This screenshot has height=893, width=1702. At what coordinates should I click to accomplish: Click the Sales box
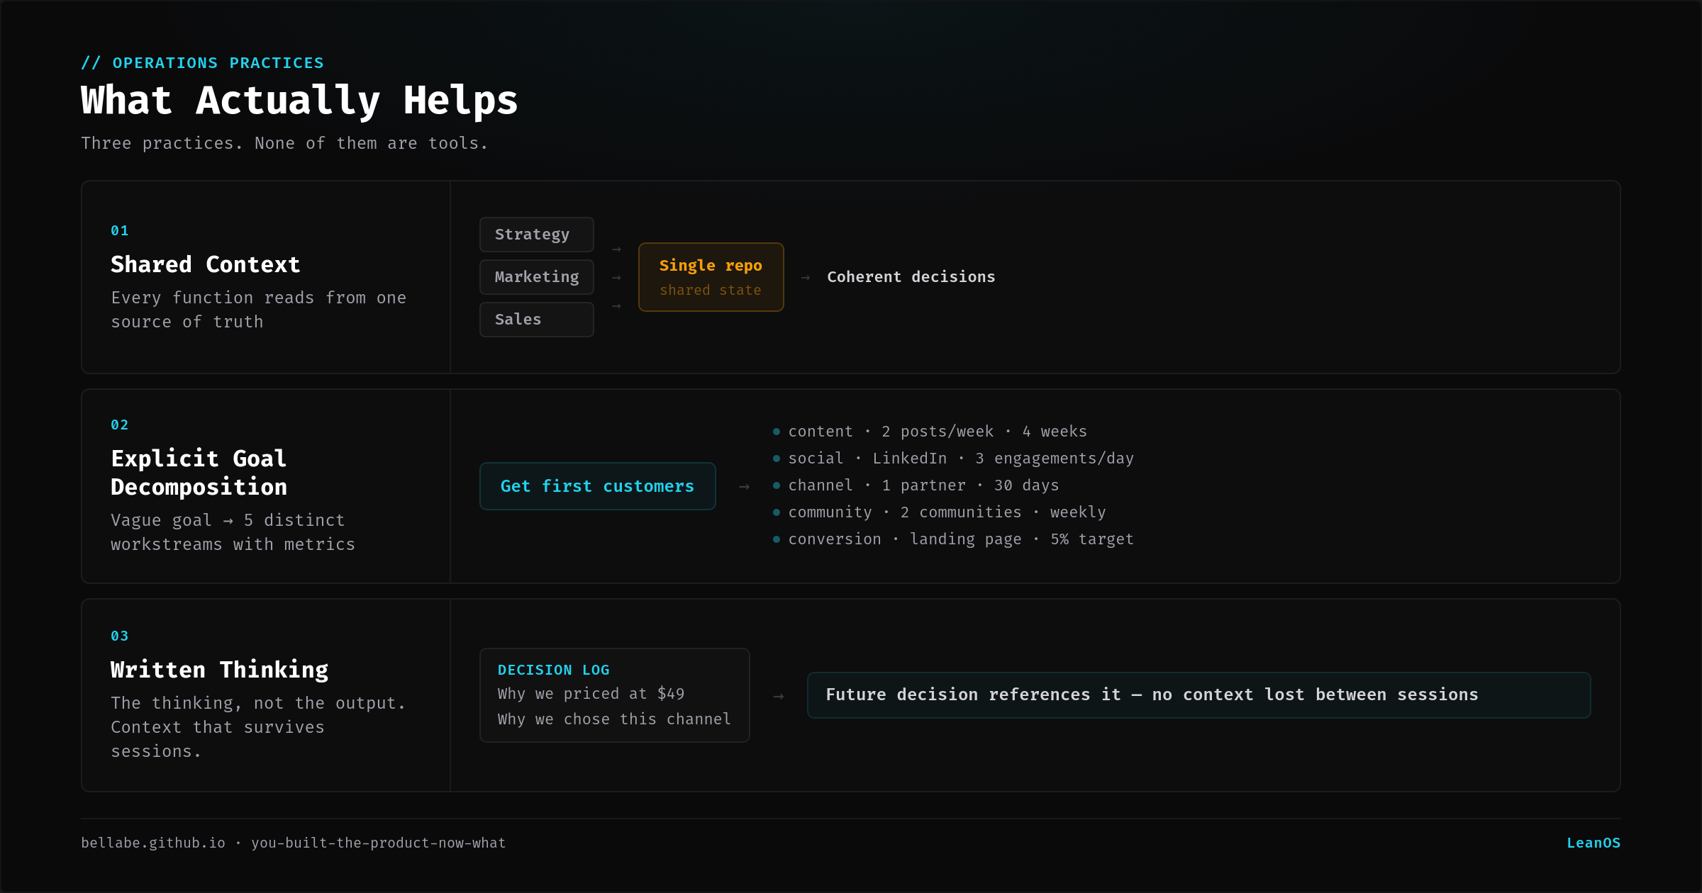tap(536, 320)
